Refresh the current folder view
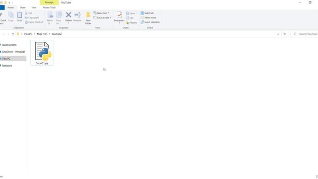 [285, 34]
